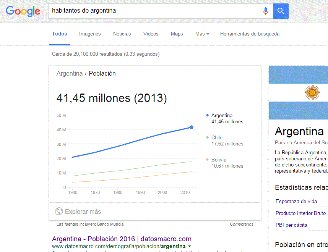Switch to the Imágenes tab
This screenshot has width=328, height=252.
(90, 34)
